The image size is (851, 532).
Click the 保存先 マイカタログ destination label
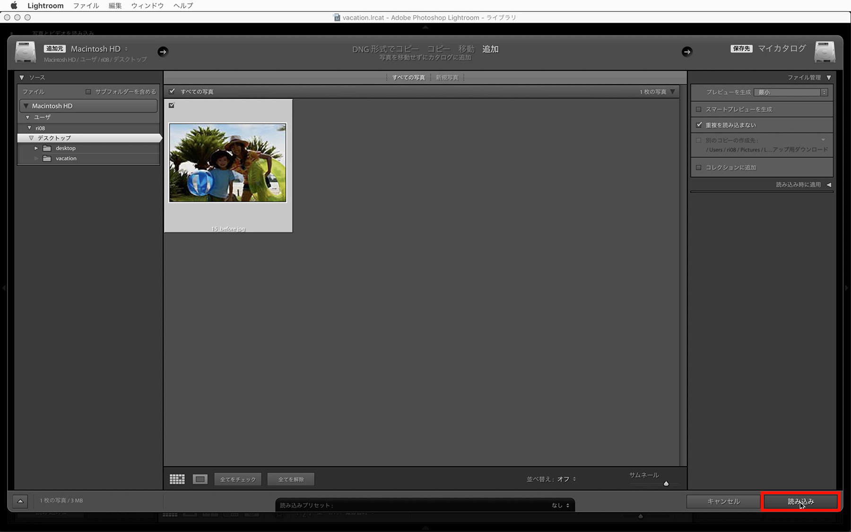(768, 48)
